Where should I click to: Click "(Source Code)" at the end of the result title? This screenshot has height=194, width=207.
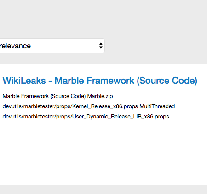click(167, 81)
